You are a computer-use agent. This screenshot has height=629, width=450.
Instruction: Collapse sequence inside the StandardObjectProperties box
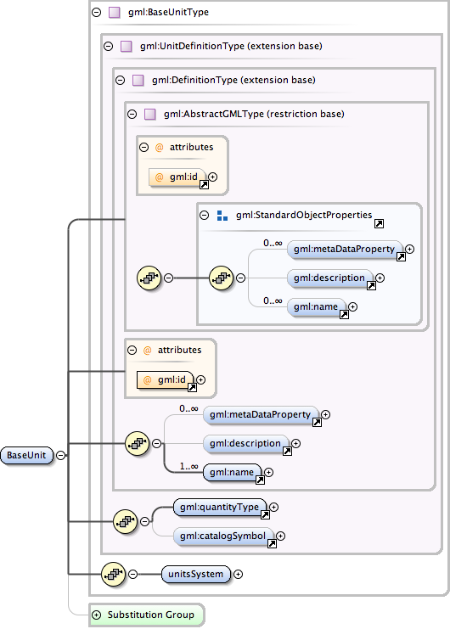[240, 278]
